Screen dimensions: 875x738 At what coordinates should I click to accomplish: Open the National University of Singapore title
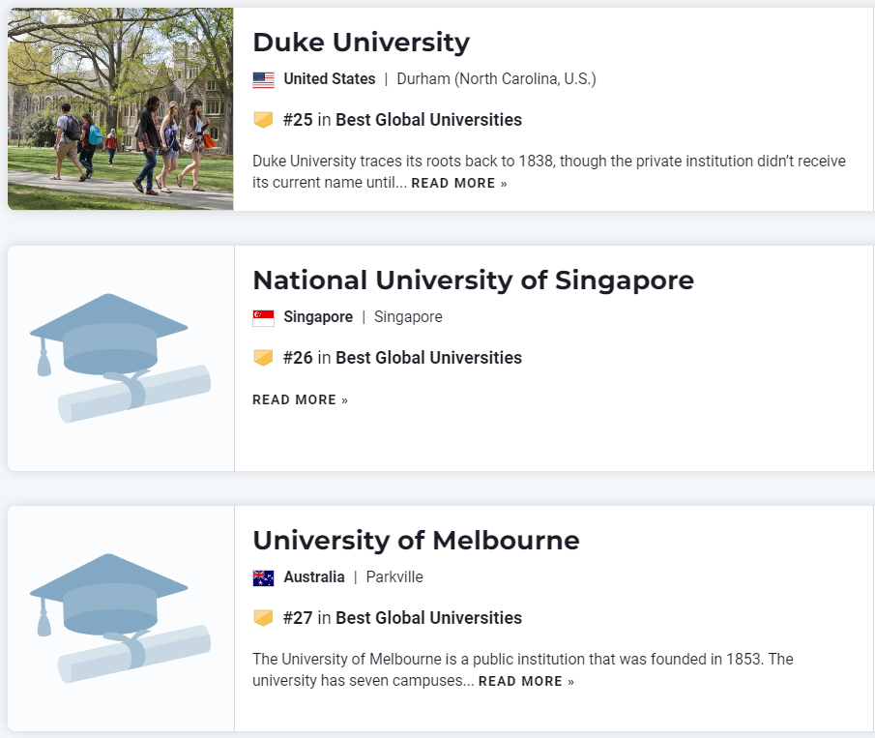[473, 280]
